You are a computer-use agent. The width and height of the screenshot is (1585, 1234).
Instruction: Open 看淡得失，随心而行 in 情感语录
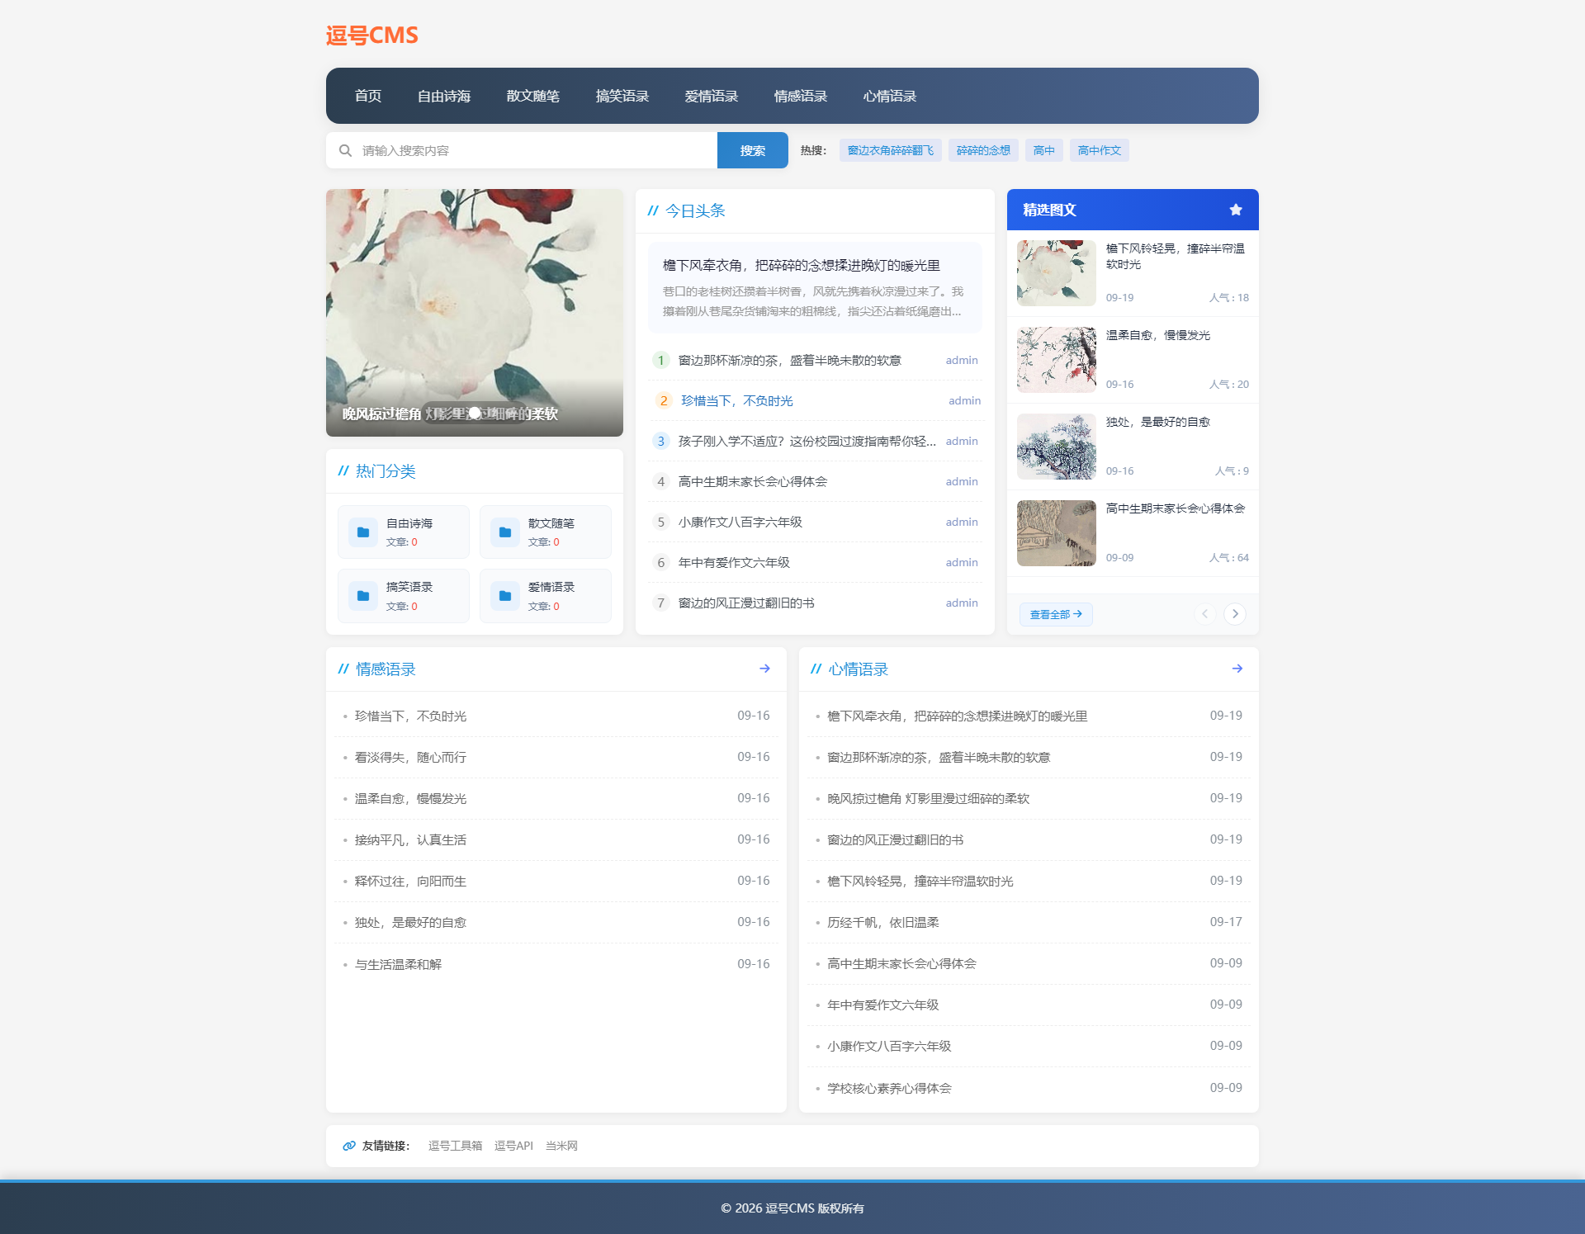(x=411, y=757)
